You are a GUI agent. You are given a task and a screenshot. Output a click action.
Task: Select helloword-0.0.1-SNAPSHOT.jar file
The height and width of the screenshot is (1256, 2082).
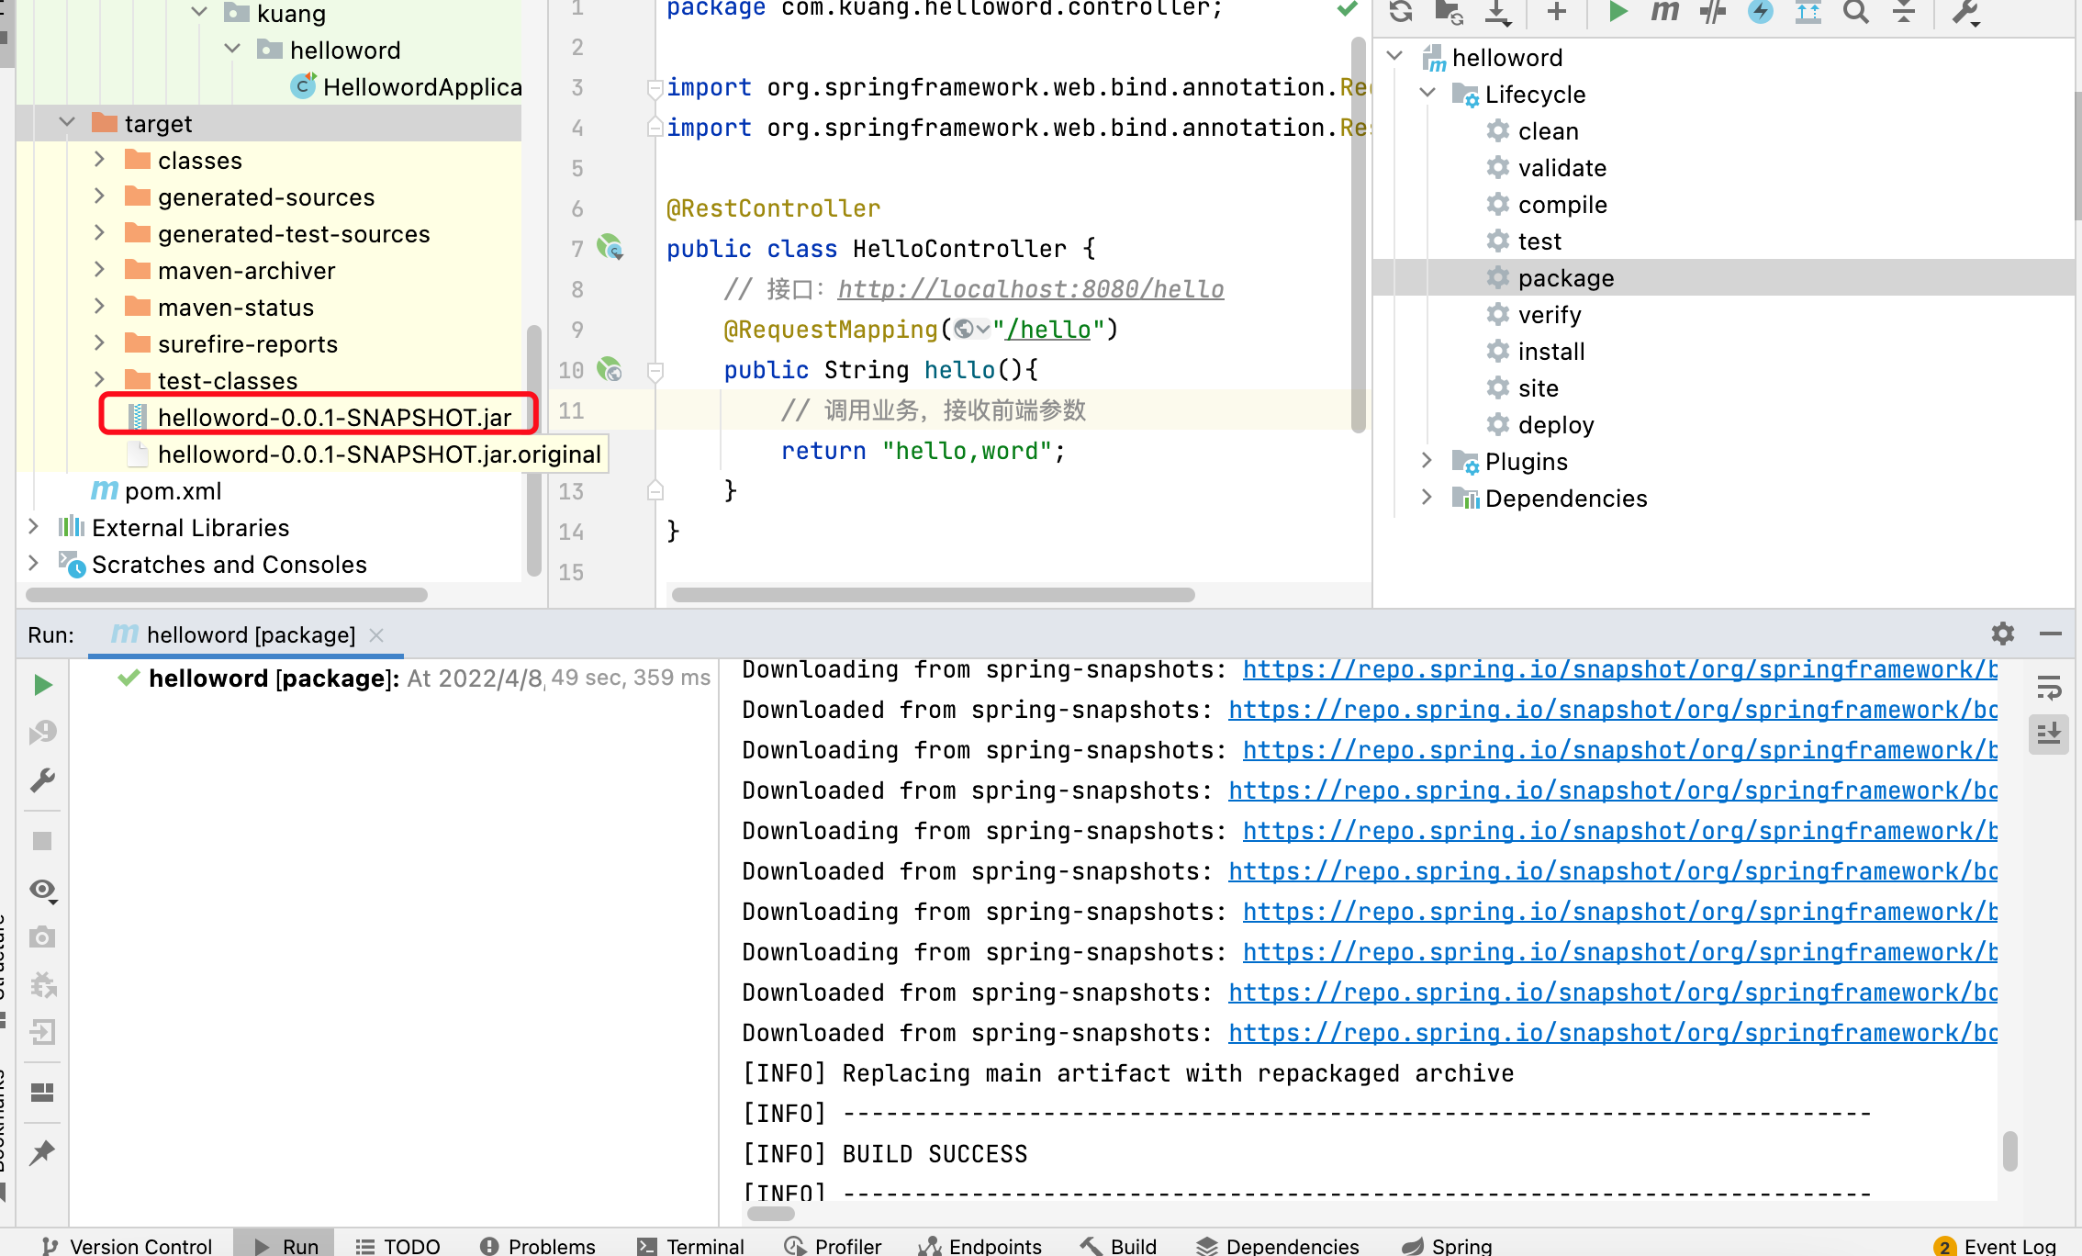tap(334, 417)
